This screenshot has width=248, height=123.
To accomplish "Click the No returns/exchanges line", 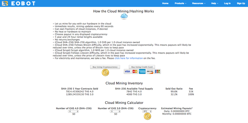I will 66,40.
